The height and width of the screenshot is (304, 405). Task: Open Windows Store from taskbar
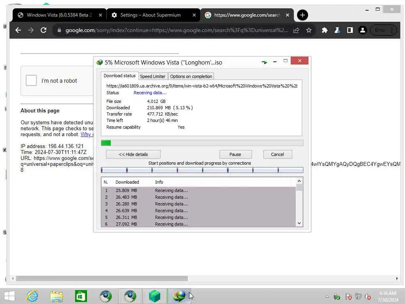[x=81, y=296]
